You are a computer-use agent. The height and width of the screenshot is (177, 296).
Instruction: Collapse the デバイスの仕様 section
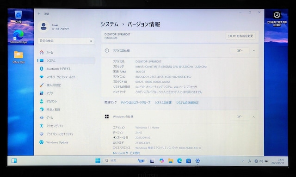[254, 50]
